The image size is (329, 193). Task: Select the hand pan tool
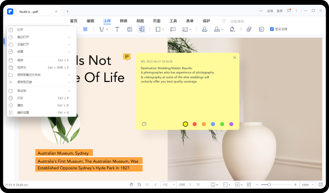click(132, 184)
